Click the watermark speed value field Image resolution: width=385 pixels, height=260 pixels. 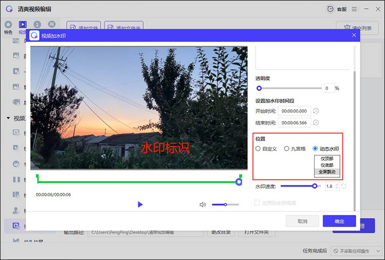pyautogui.click(x=330, y=187)
